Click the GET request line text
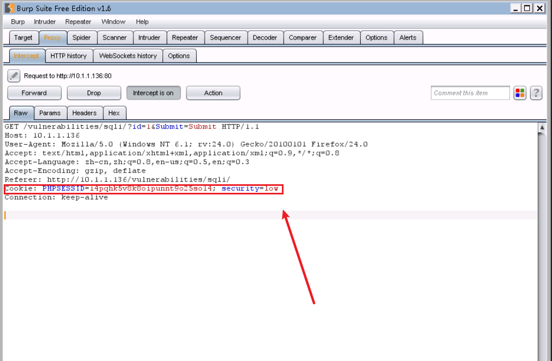Screen dimensions: 552x361 (132, 126)
